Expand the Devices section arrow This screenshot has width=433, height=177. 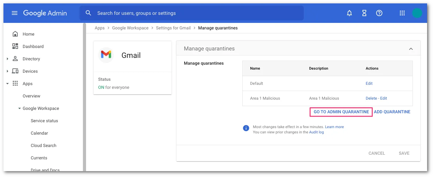(7, 71)
